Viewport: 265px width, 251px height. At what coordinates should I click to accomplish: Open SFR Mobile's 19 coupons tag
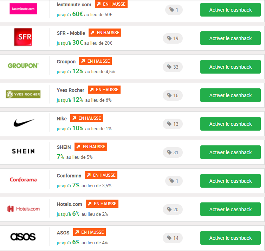[173, 38]
